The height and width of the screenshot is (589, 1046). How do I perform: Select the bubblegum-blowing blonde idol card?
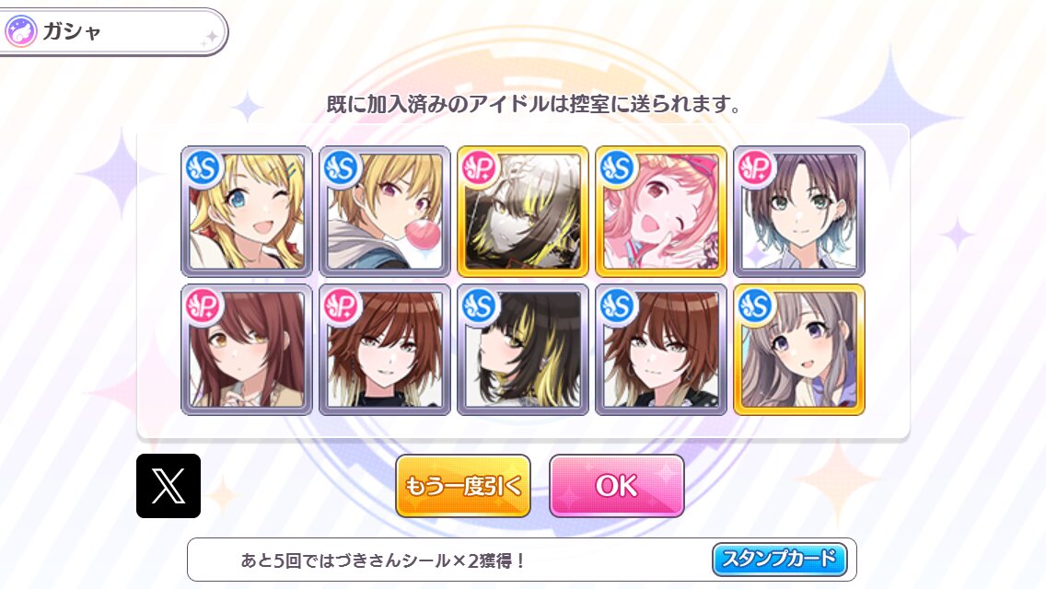(x=385, y=212)
